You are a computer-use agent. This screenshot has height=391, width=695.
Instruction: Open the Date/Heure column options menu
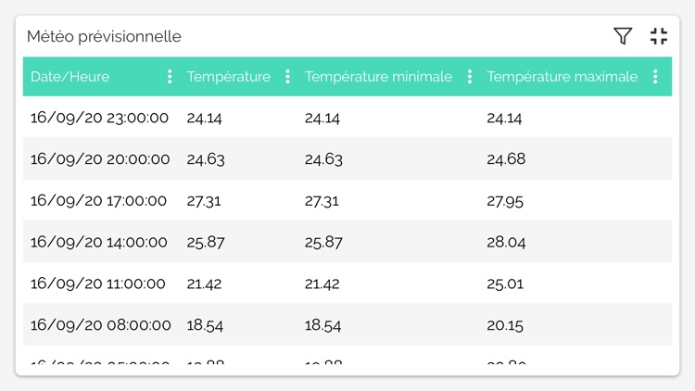point(170,77)
